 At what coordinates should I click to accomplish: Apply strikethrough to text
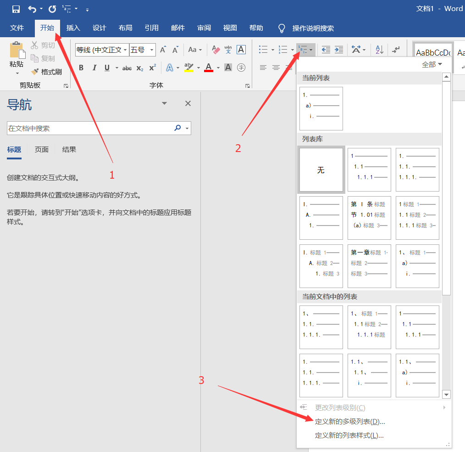click(x=127, y=68)
